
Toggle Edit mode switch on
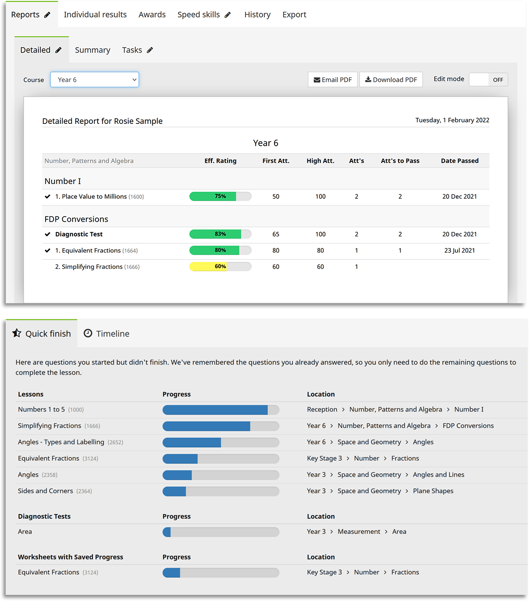click(x=488, y=80)
